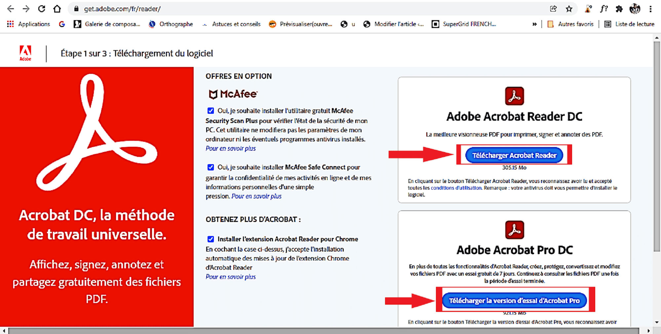Image resolution: width=661 pixels, height=334 pixels.
Task: Click the horizontal scrollbar thumb
Action: 323,331
